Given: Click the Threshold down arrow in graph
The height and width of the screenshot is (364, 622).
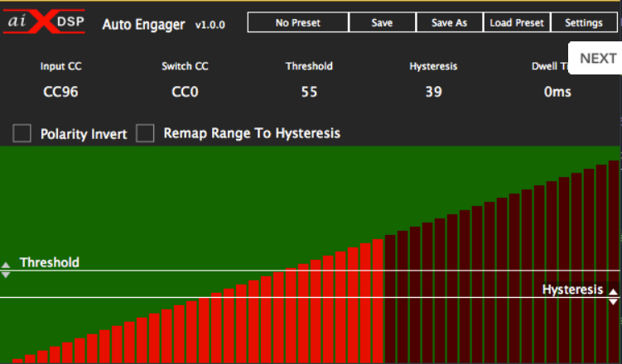Looking at the screenshot, I should tap(6, 275).
